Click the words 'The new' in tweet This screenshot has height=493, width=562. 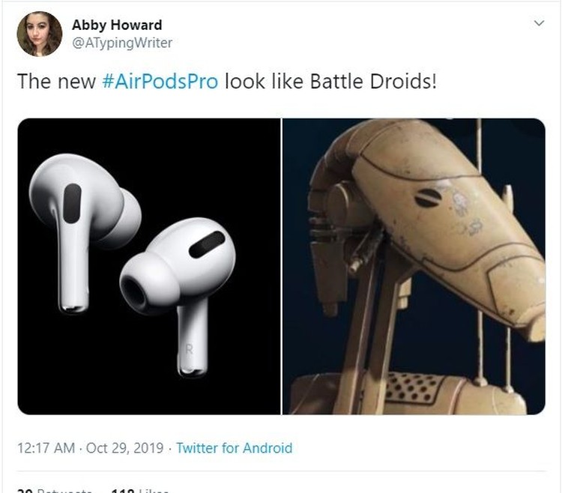[x=56, y=82]
